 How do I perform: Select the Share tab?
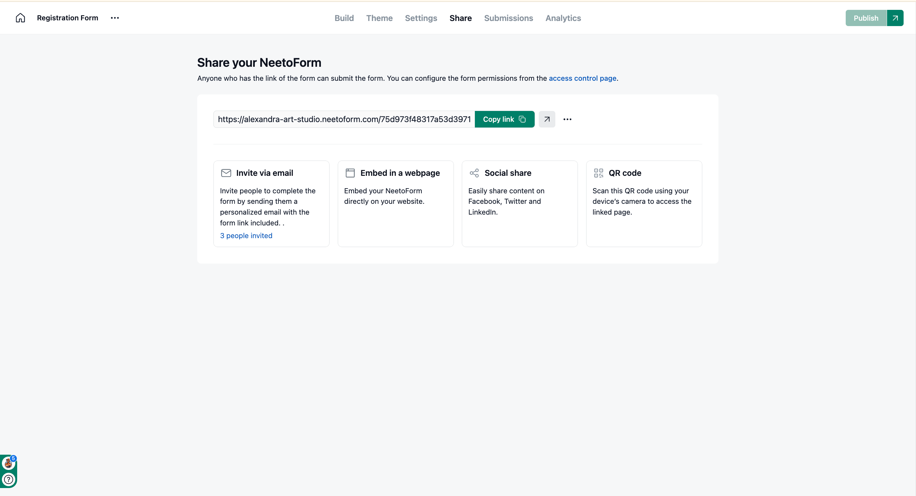tap(460, 18)
